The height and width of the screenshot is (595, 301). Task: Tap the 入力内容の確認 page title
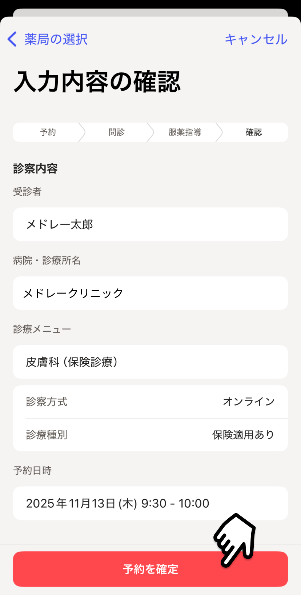(x=97, y=82)
